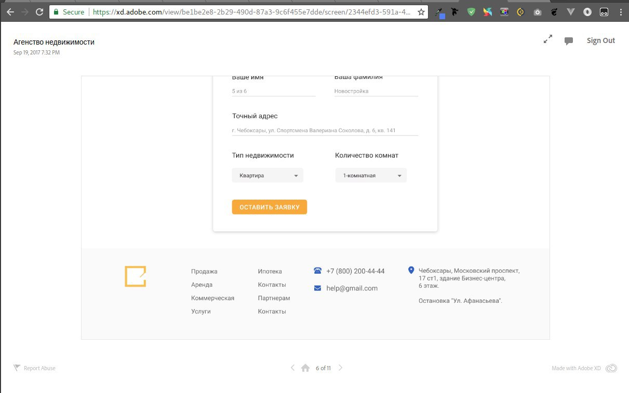Open the colorful pinwheel extension icon
The width and height of the screenshot is (629, 393).
(487, 11)
